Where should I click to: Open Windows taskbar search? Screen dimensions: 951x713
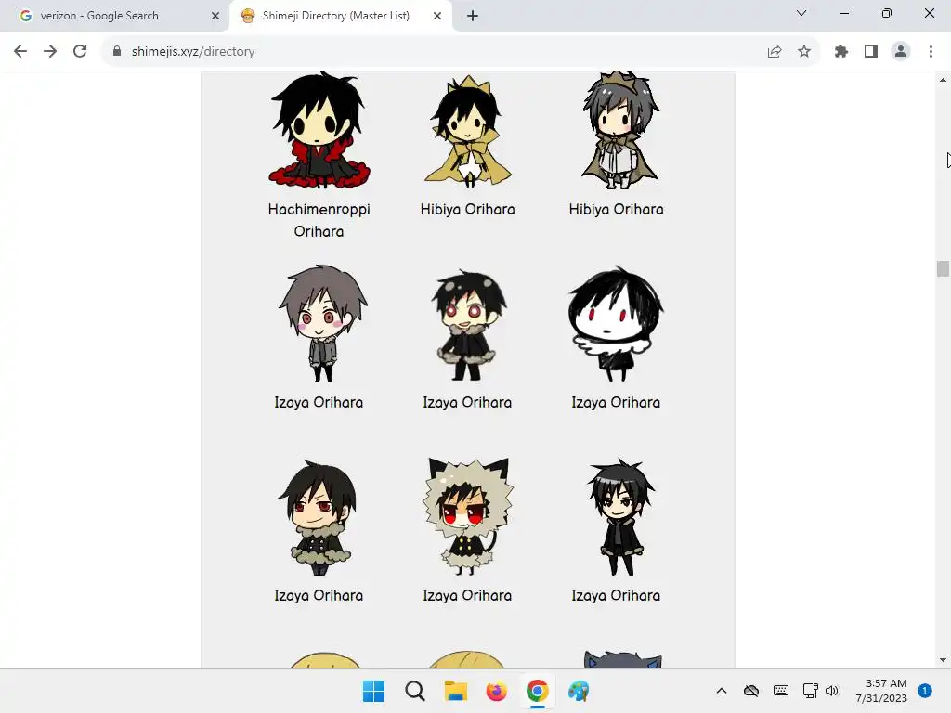[x=415, y=691]
